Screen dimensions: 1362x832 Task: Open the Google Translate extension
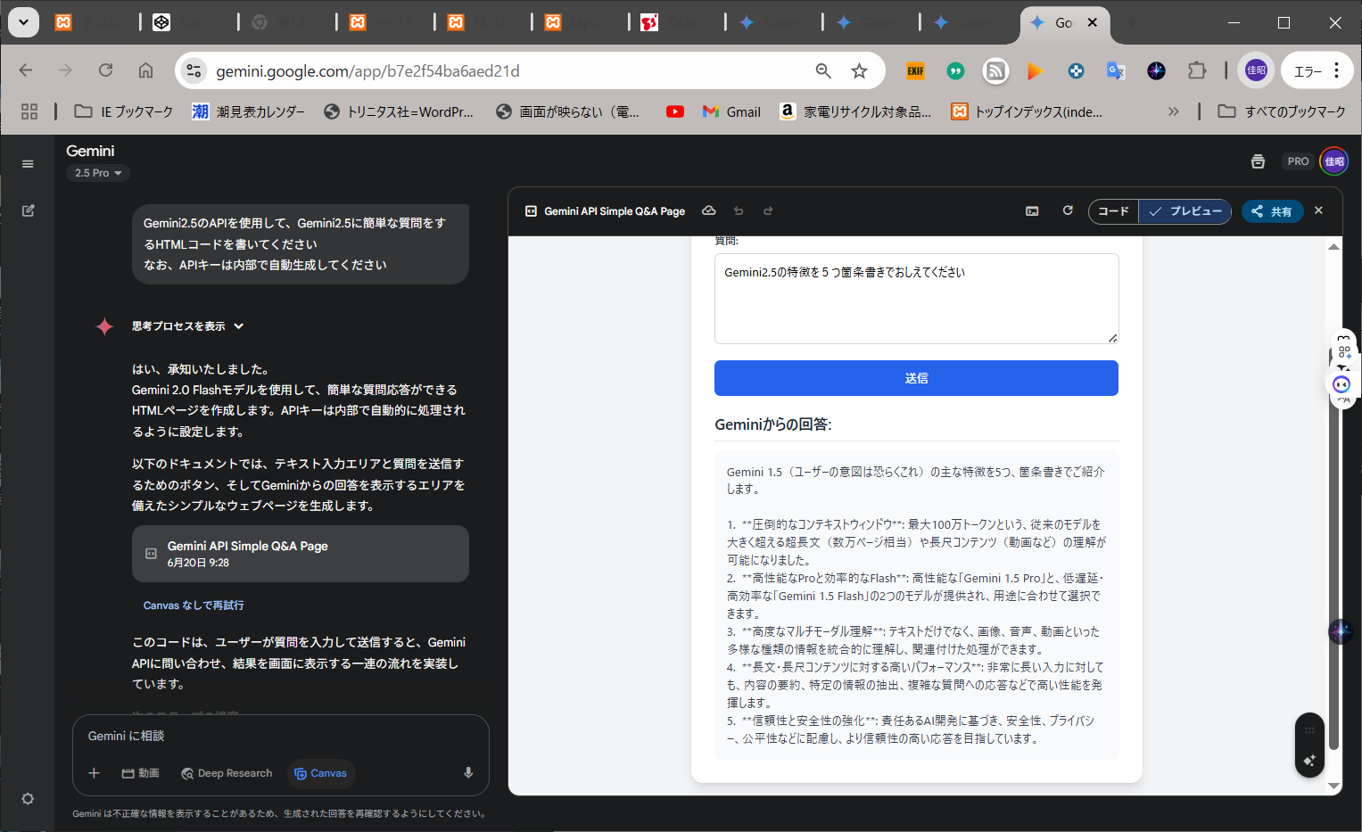1116,71
